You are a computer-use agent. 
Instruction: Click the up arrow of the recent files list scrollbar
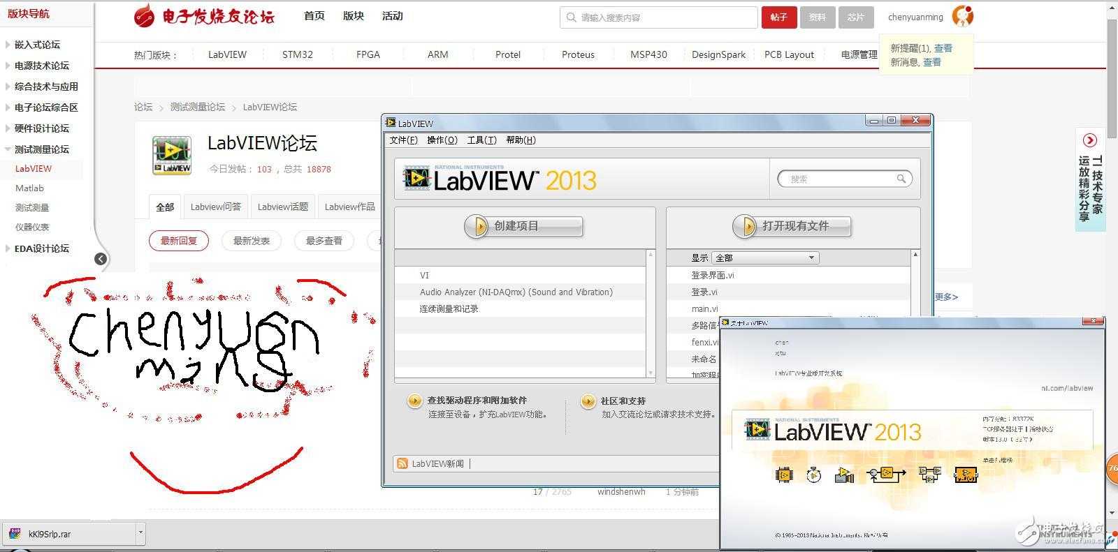(915, 254)
